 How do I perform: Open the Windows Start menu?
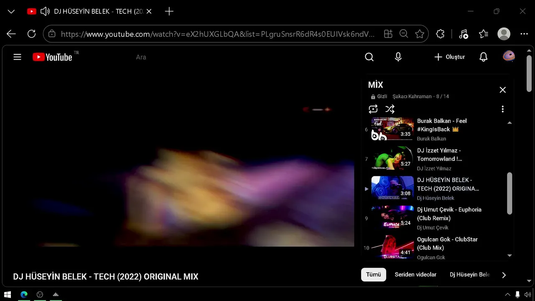[x=8, y=294]
